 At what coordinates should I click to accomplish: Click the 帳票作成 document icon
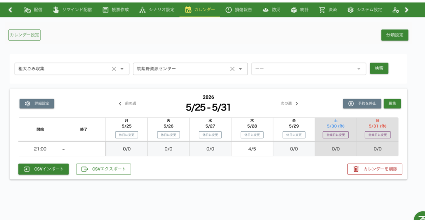pyautogui.click(x=105, y=10)
